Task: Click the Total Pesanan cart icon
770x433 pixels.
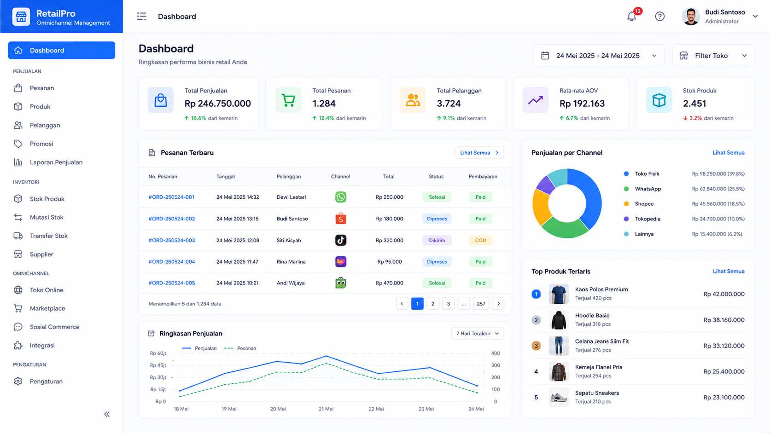Action: click(288, 100)
